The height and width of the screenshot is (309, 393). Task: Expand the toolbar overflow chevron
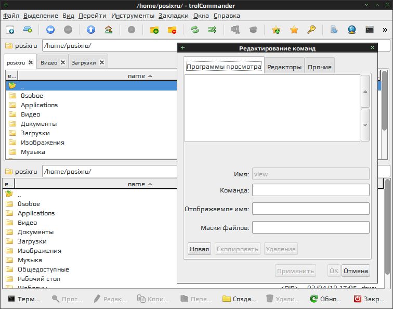tap(385, 30)
